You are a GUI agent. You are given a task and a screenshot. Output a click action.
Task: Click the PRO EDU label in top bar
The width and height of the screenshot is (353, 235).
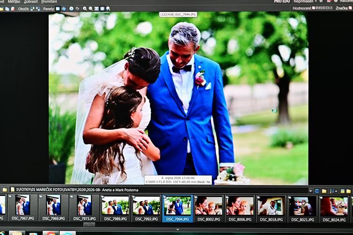[x=282, y=1]
